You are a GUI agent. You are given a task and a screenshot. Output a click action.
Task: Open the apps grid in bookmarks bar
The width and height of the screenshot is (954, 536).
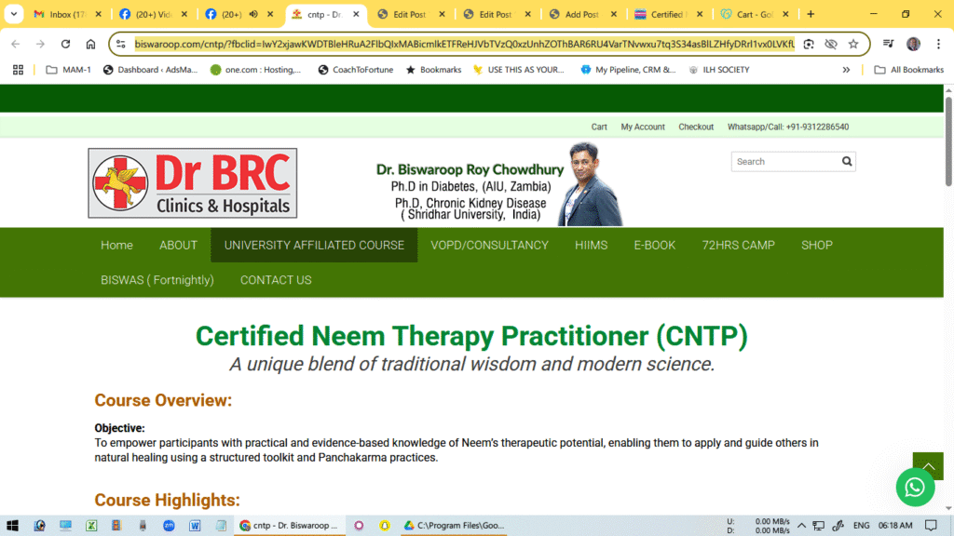[18, 70]
